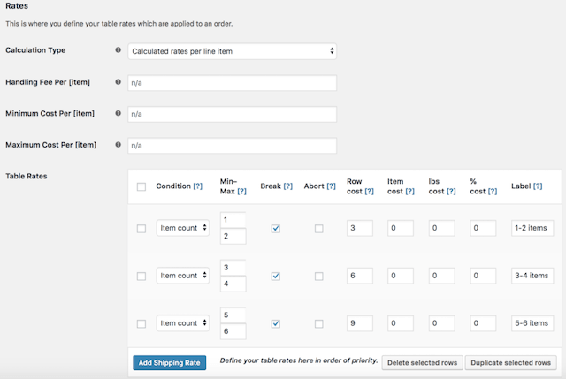
Task: Click the Row cost field showing 6
Action: pyautogui.click(x=359, y=276)
